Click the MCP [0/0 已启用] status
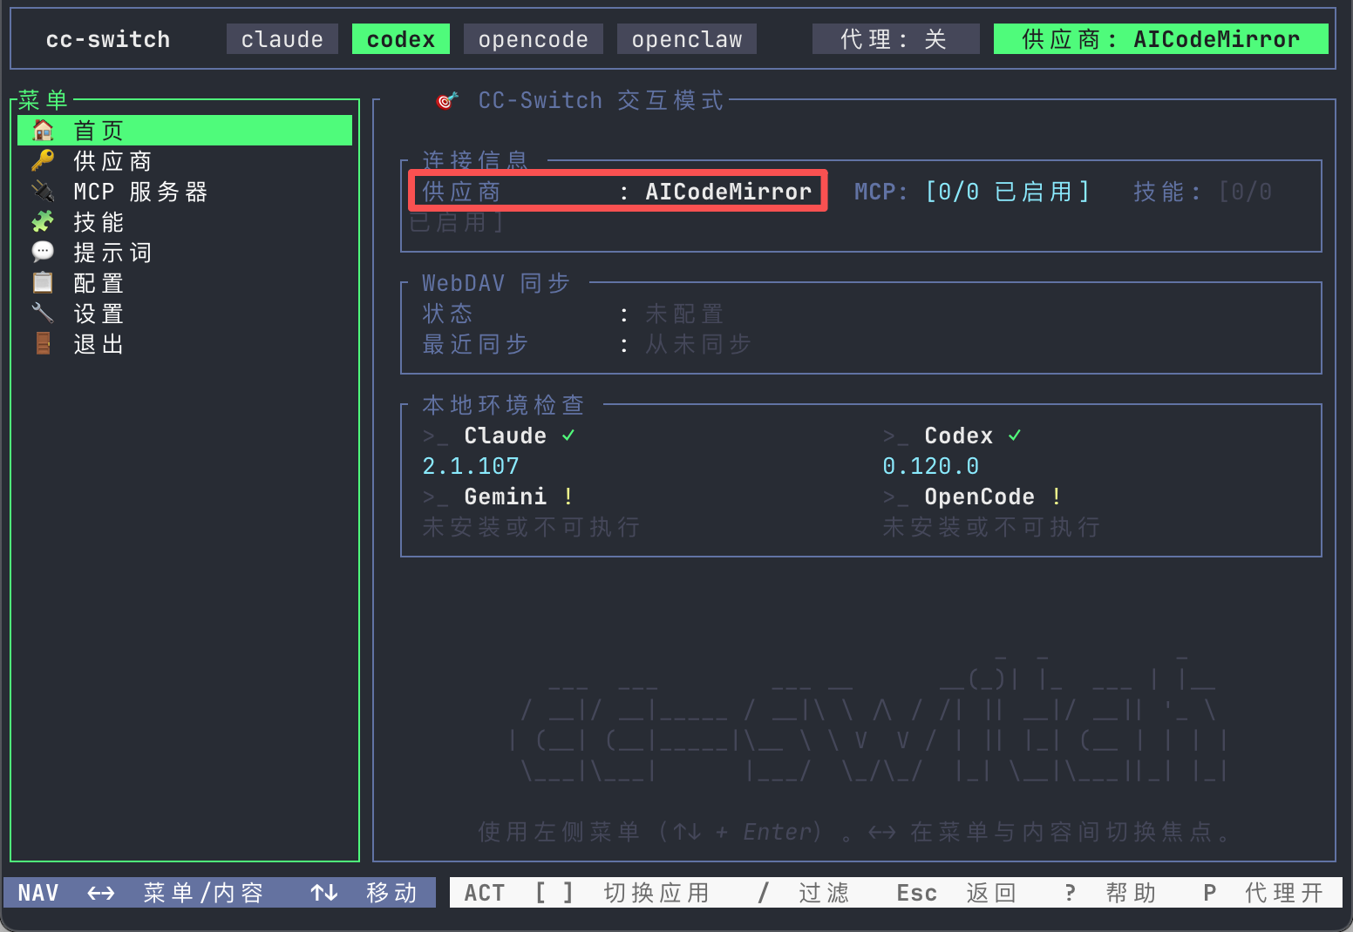Screen dimensions: 1353x932 [972, 192]
